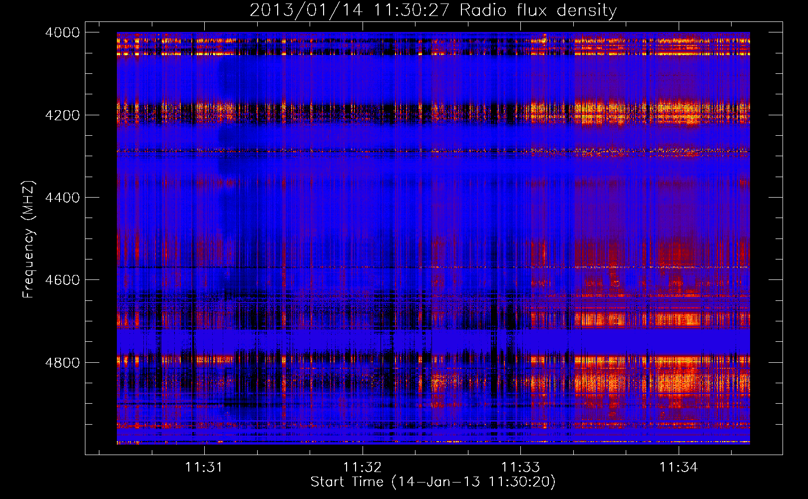
Task: Click the '11:33' time axis label
Action: pos(520,467)
